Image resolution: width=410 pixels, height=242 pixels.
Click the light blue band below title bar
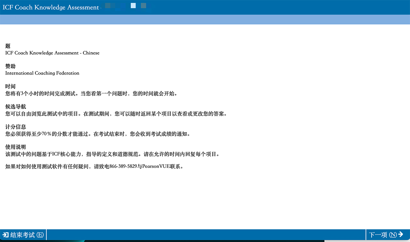205,20
